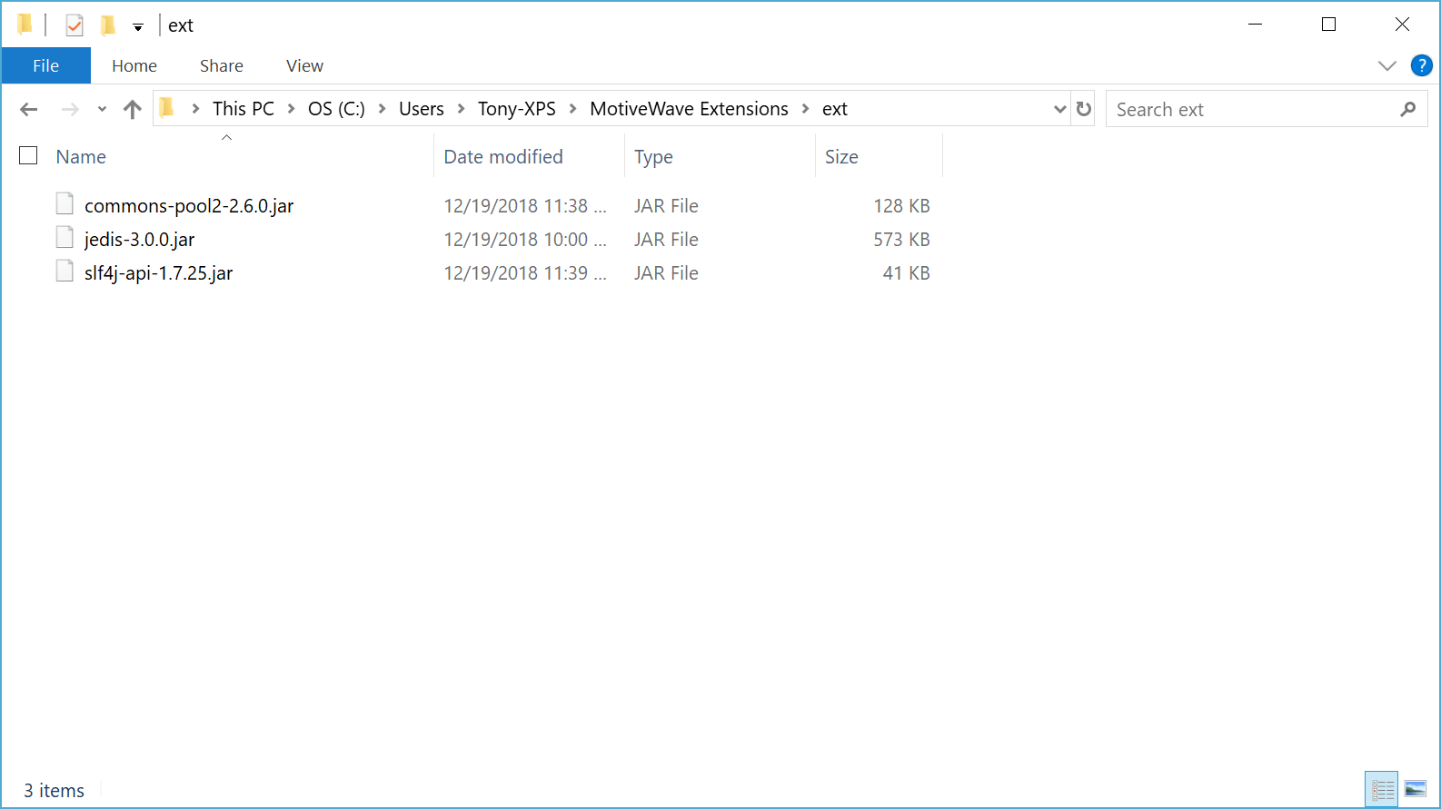Open address bar previous locations dropdown

(1059, 109)
